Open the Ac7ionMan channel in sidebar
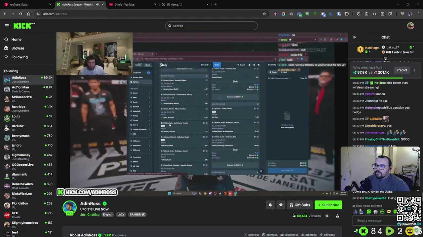This screenshot has width=423, height=237. point(28,89)
